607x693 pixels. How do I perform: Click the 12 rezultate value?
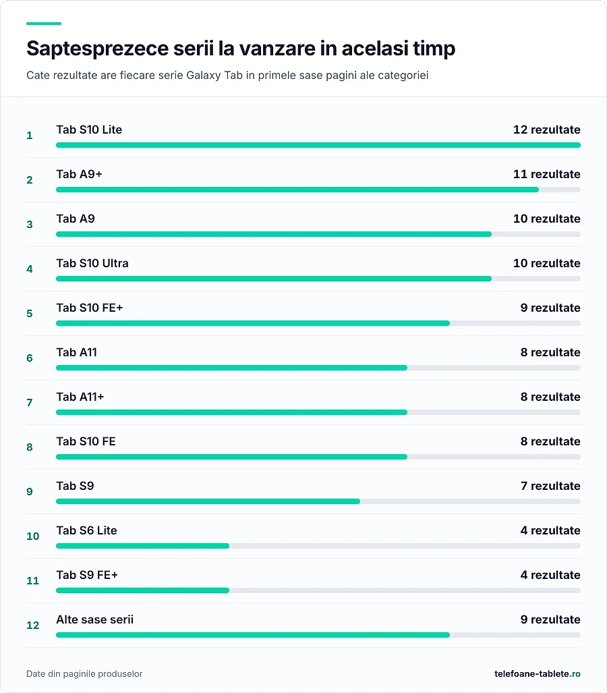pos(546,130)
